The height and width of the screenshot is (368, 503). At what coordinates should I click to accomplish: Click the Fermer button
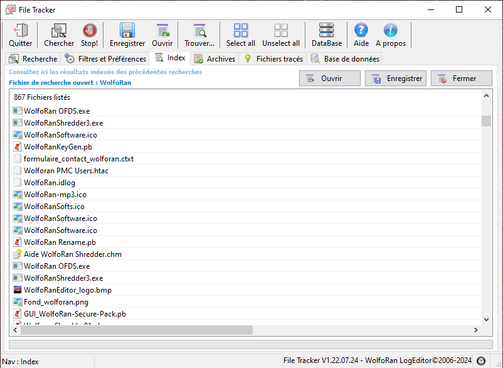pyautogui.click(x=462, y=78)
